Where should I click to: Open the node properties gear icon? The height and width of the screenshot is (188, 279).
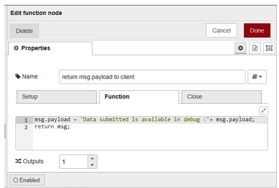point(241,48)
